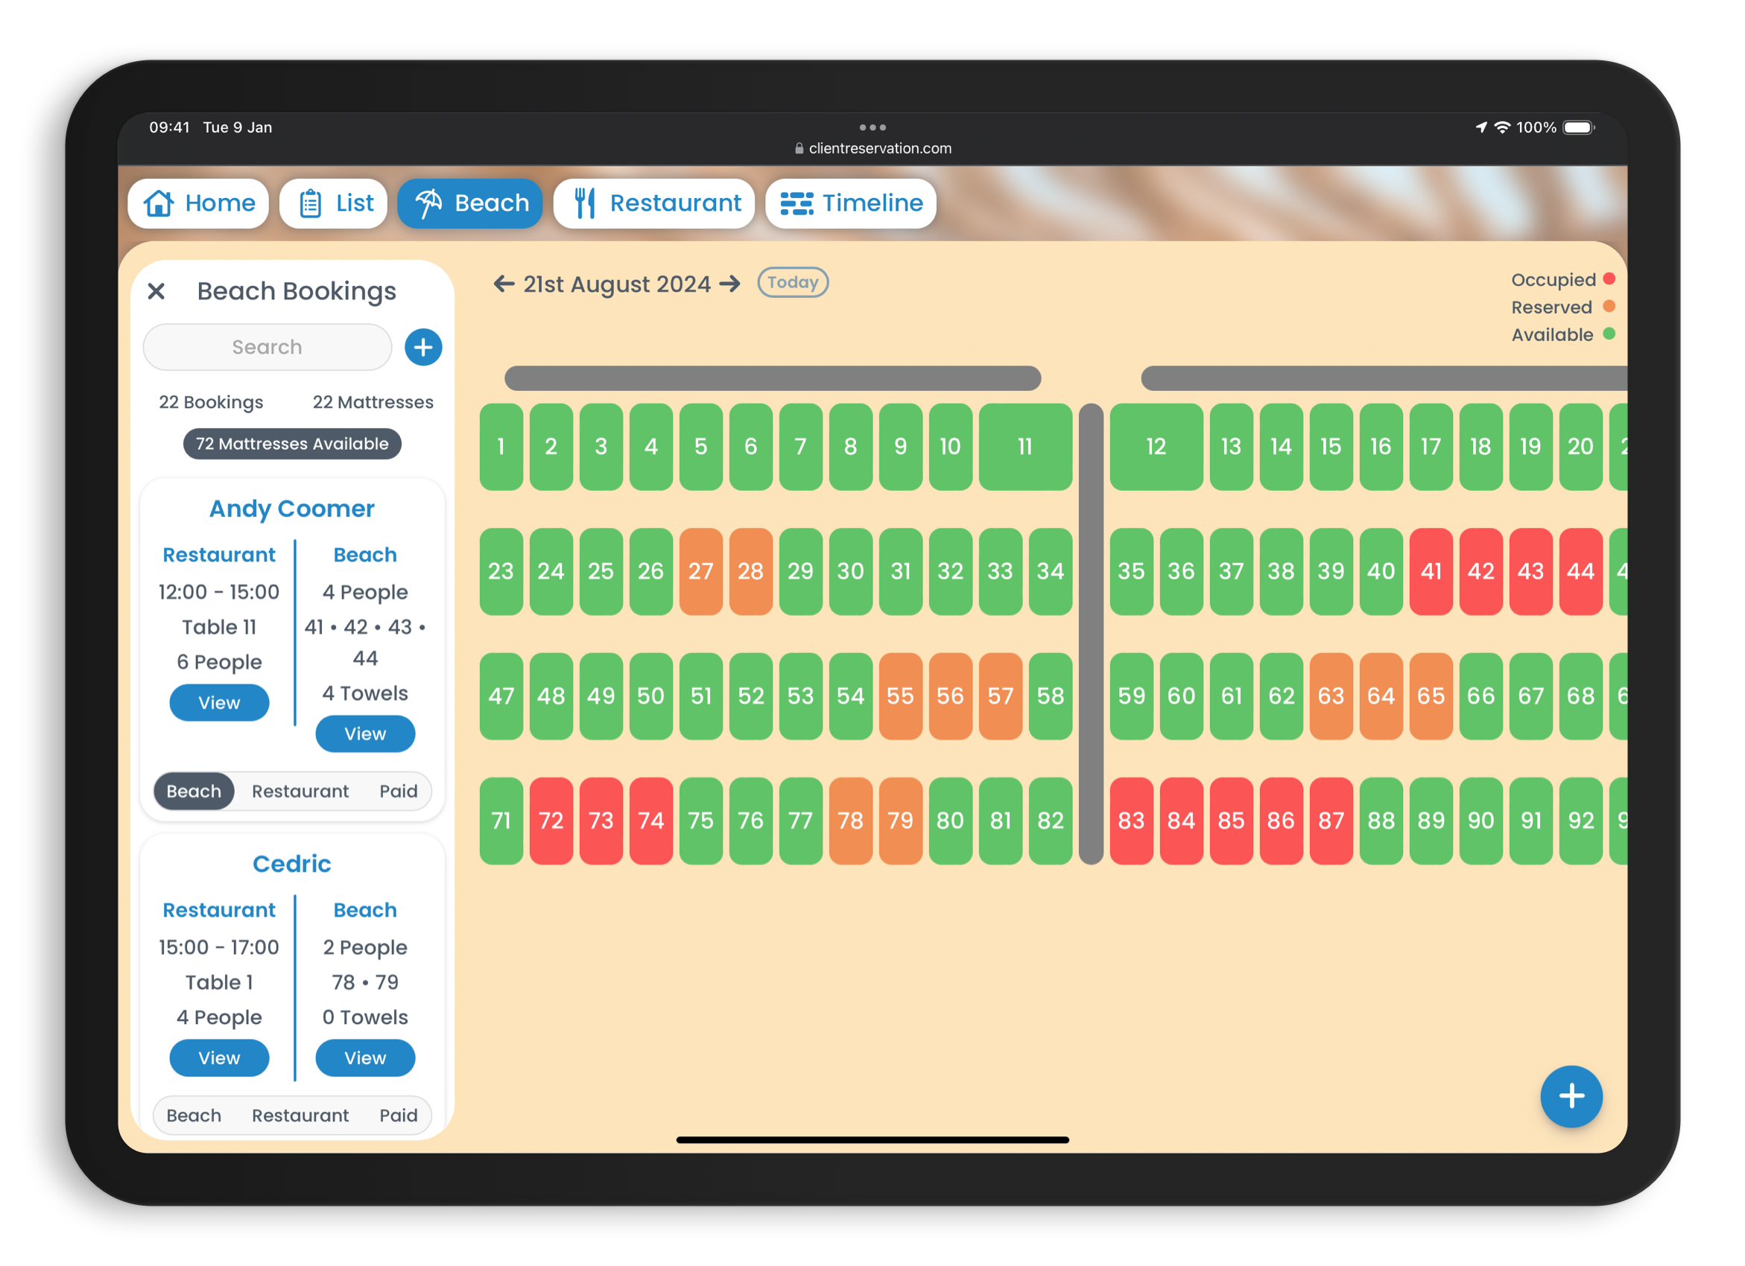Toggle Paid status on Andy Coomer's booking
This screenshot has width=1745, height=1266.
[398, 791]
